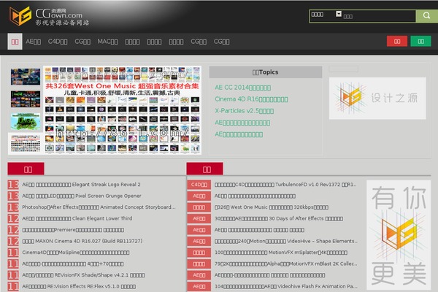This screenshot has height=292, width=438.
Task: Open Videohive Flash Fx Animation Pack entry
Action: tap(285, 286)
